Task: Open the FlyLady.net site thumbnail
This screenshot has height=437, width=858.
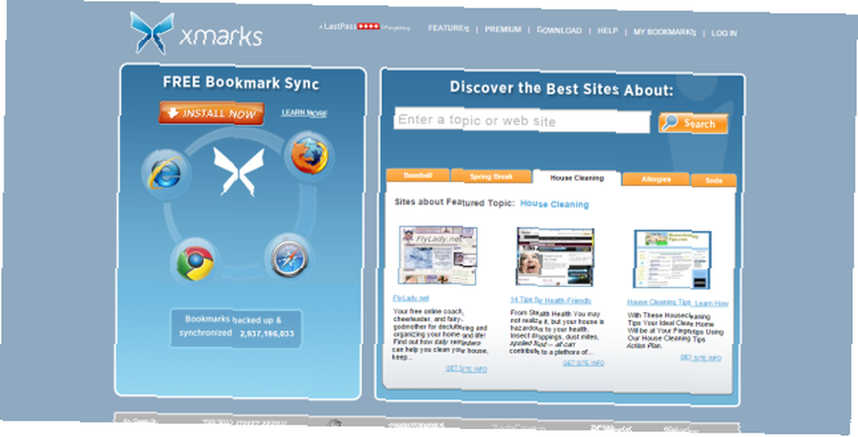Action: point(438,255)
